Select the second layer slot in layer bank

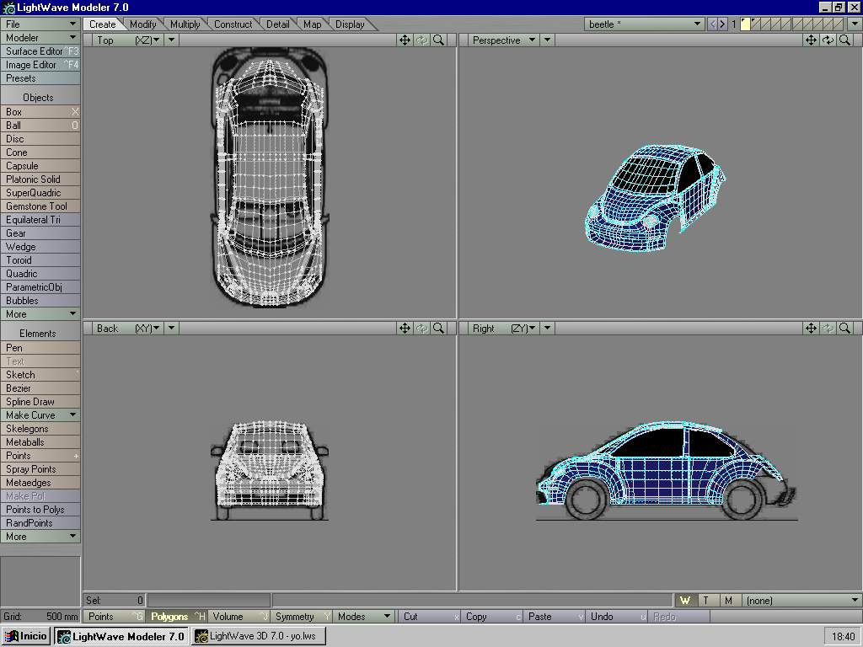pos(756,24)
